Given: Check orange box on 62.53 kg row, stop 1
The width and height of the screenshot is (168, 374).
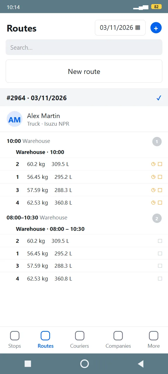Looking at the screenshot, I should pos(160,202).
